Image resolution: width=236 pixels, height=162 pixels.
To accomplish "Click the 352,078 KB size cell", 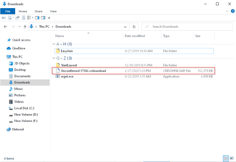I will 205,71.
